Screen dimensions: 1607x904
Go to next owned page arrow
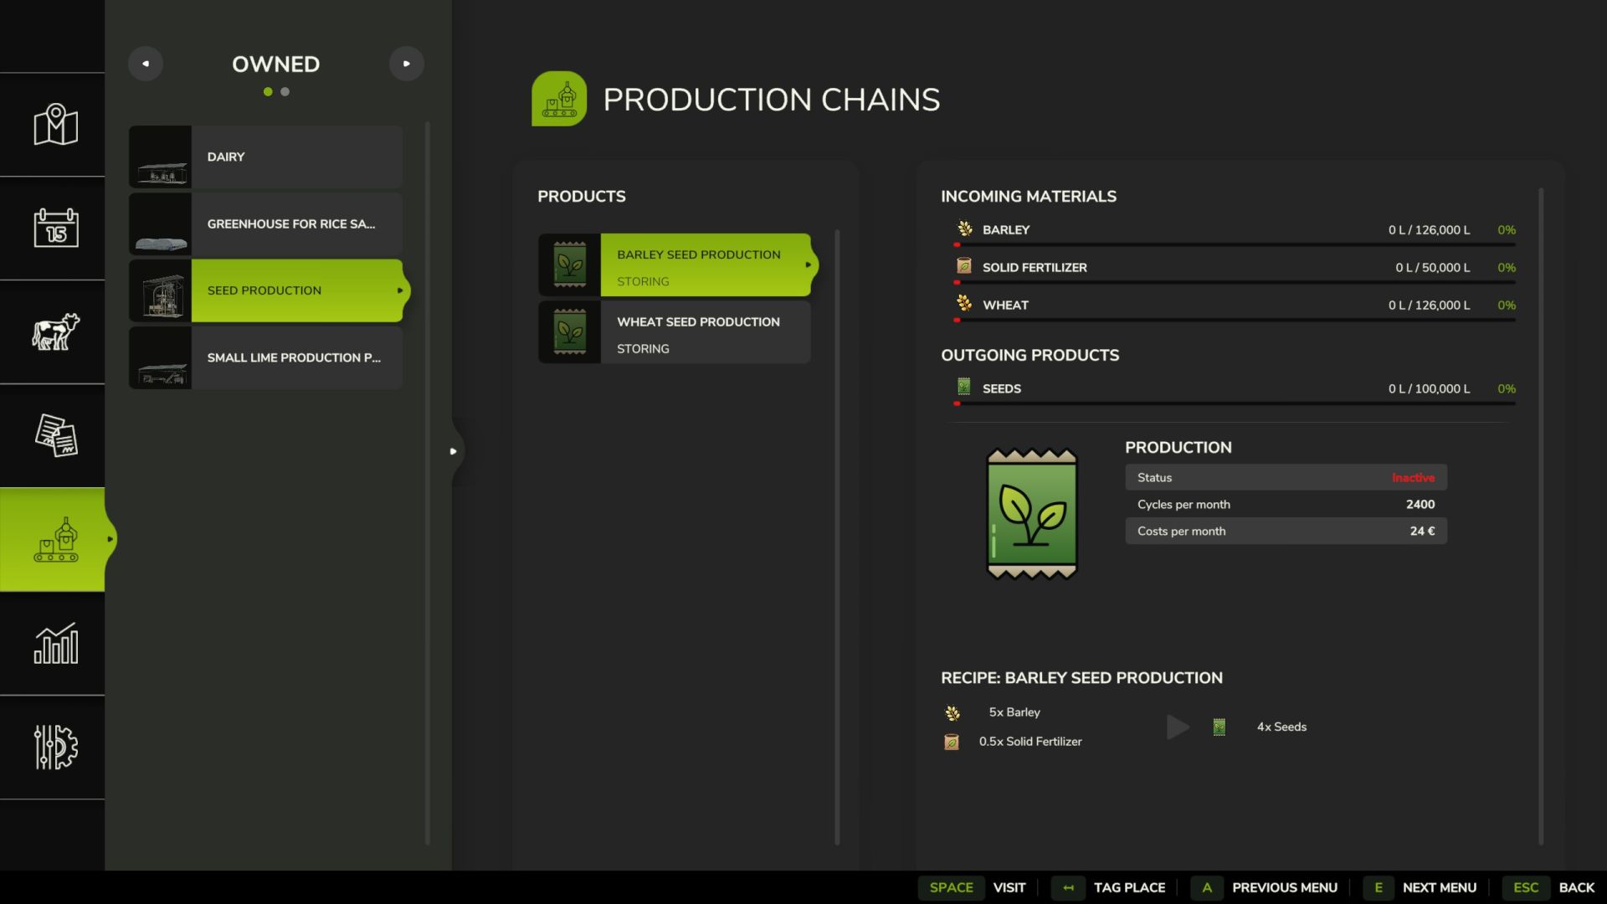click(407, 64)
